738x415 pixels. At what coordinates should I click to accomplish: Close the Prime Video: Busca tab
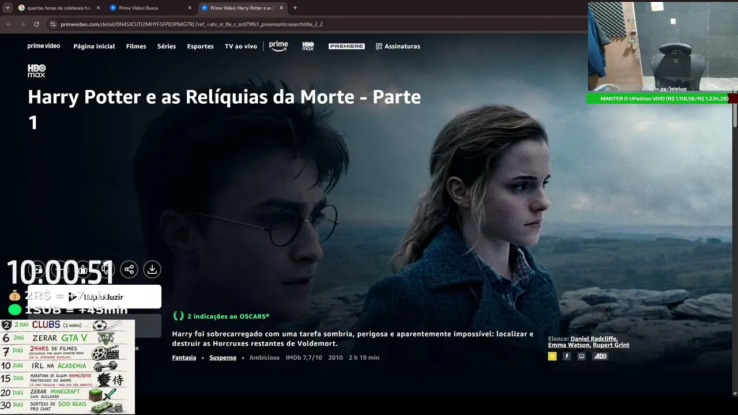click(x=190, y=8)
